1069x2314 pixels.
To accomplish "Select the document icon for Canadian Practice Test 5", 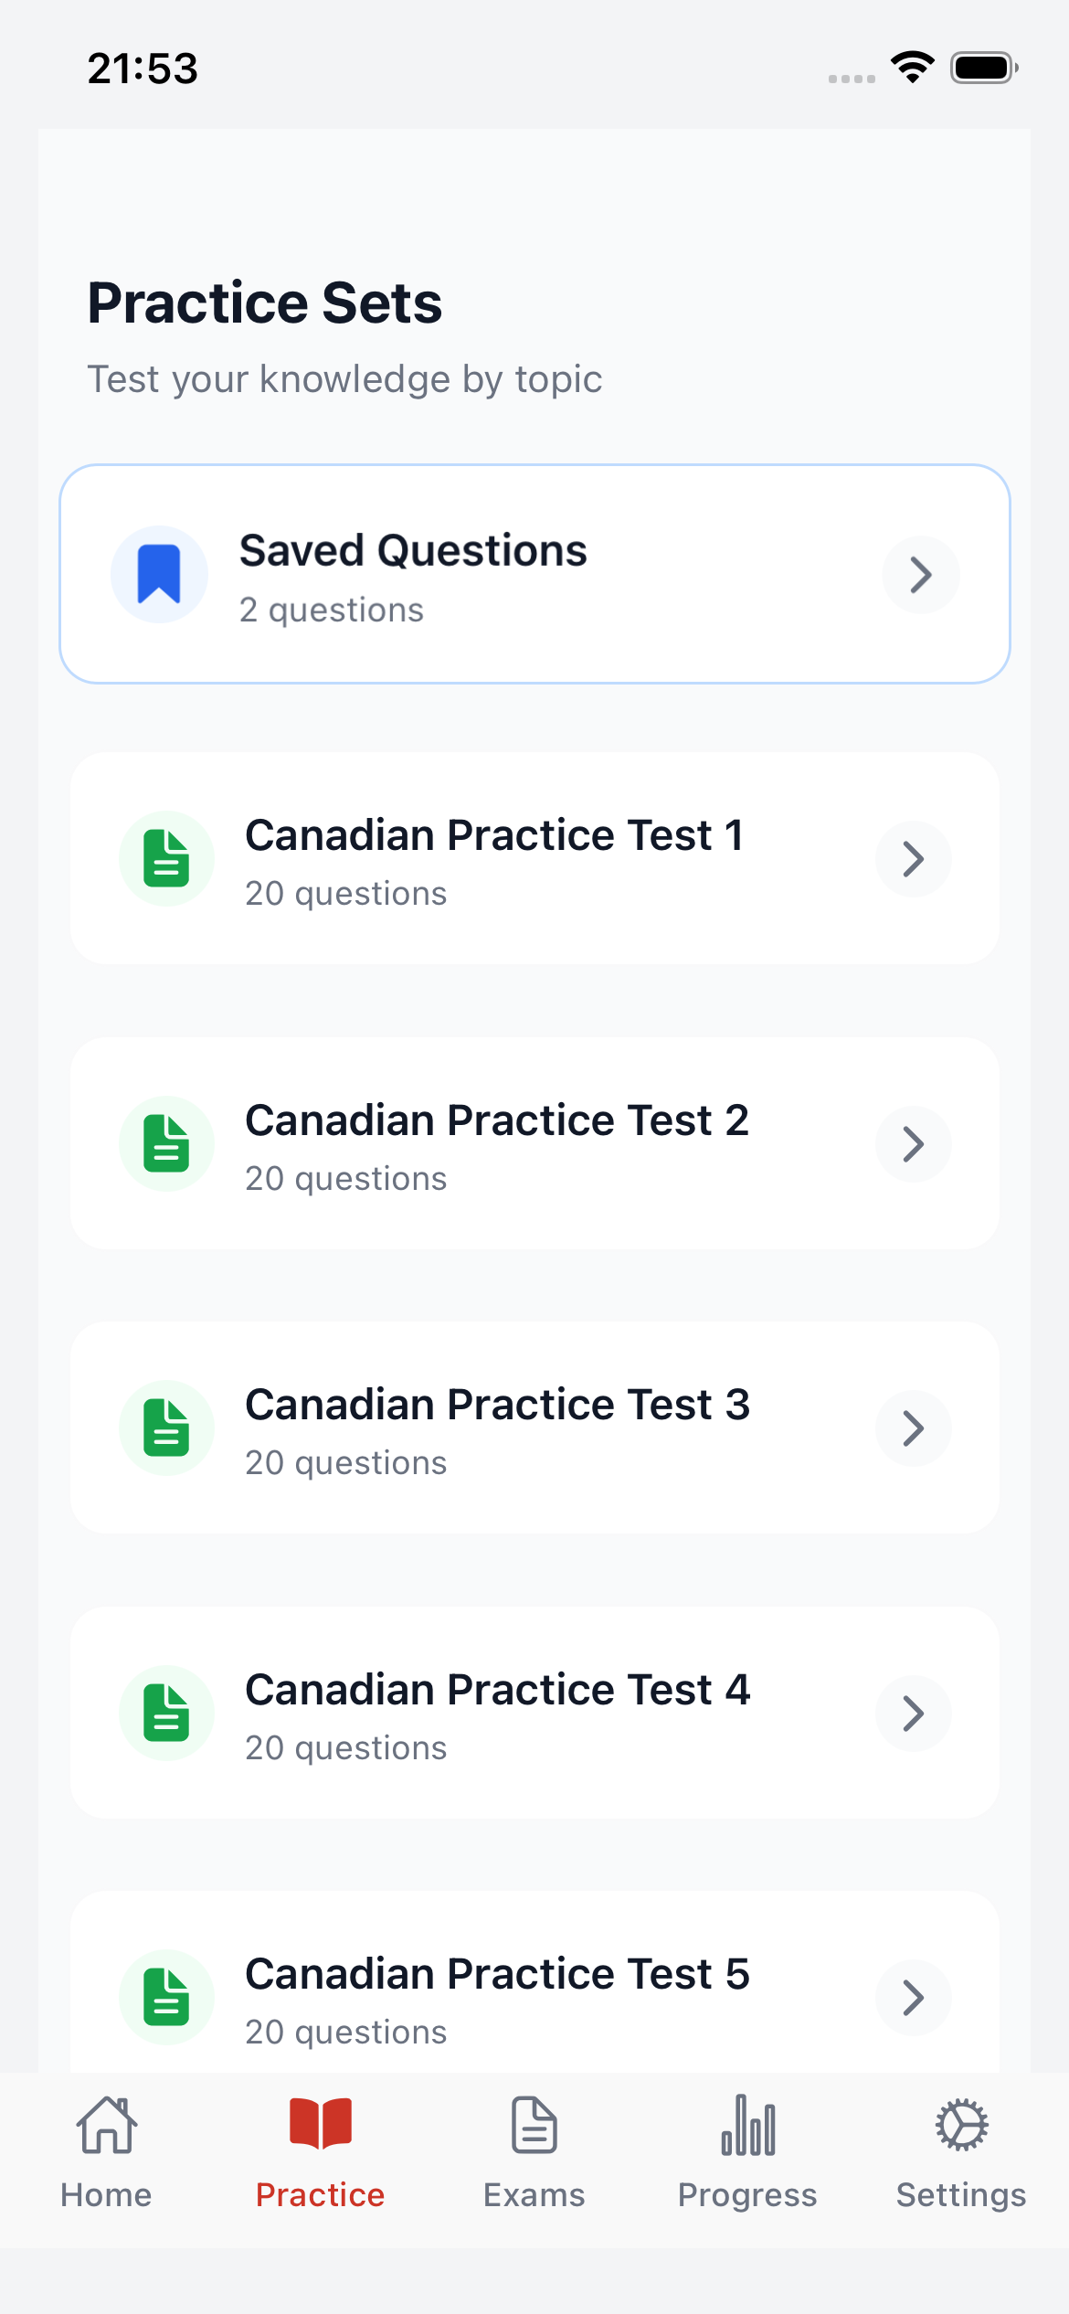I will (166, 1998).
